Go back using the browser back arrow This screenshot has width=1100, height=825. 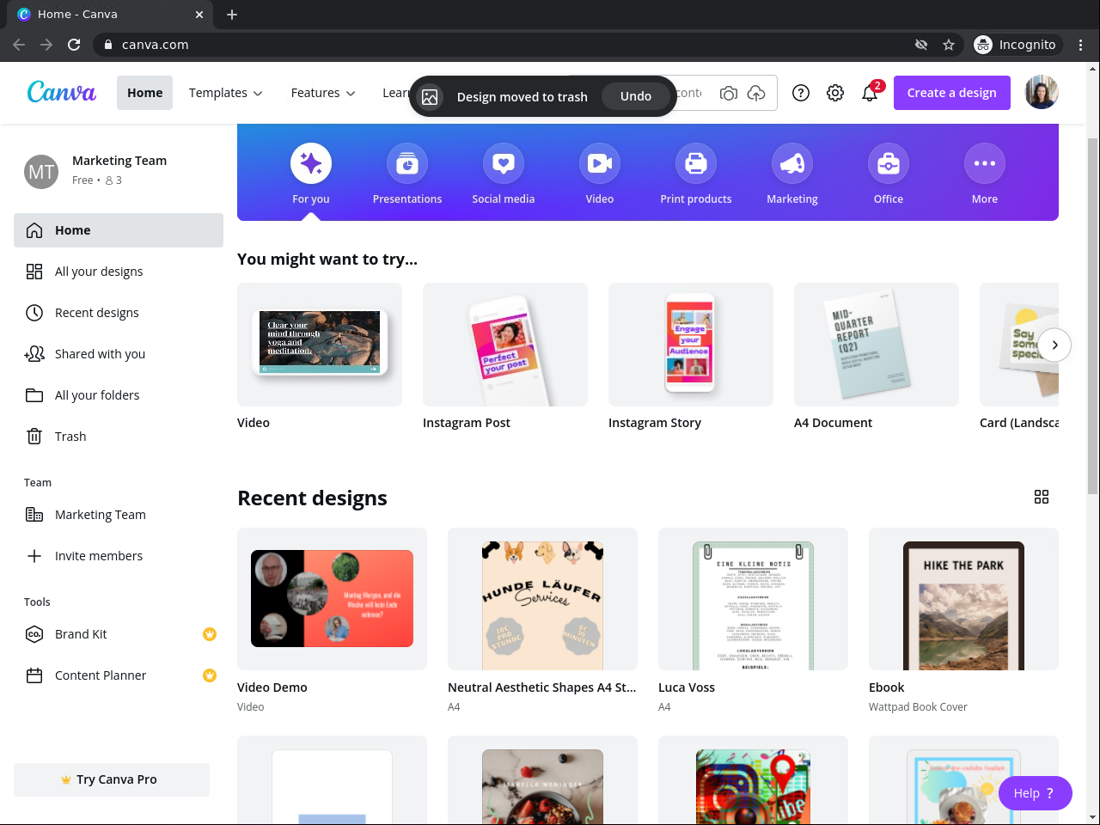tap(19, 45)
